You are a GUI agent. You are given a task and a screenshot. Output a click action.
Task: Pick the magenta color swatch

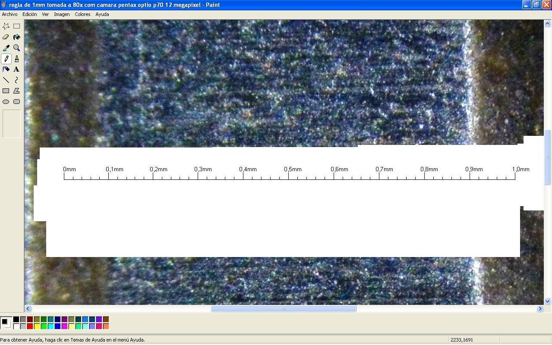[x=64, y=326]
